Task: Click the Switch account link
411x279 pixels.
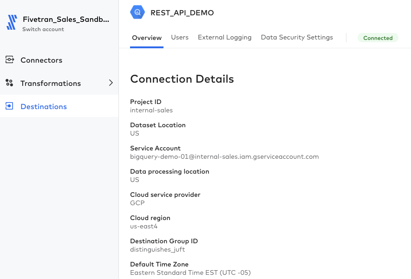Action: point(43,29)
